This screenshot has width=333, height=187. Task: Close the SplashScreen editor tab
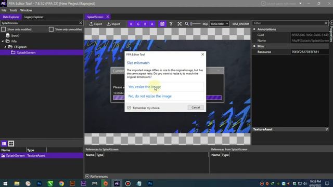click(108, 17)
